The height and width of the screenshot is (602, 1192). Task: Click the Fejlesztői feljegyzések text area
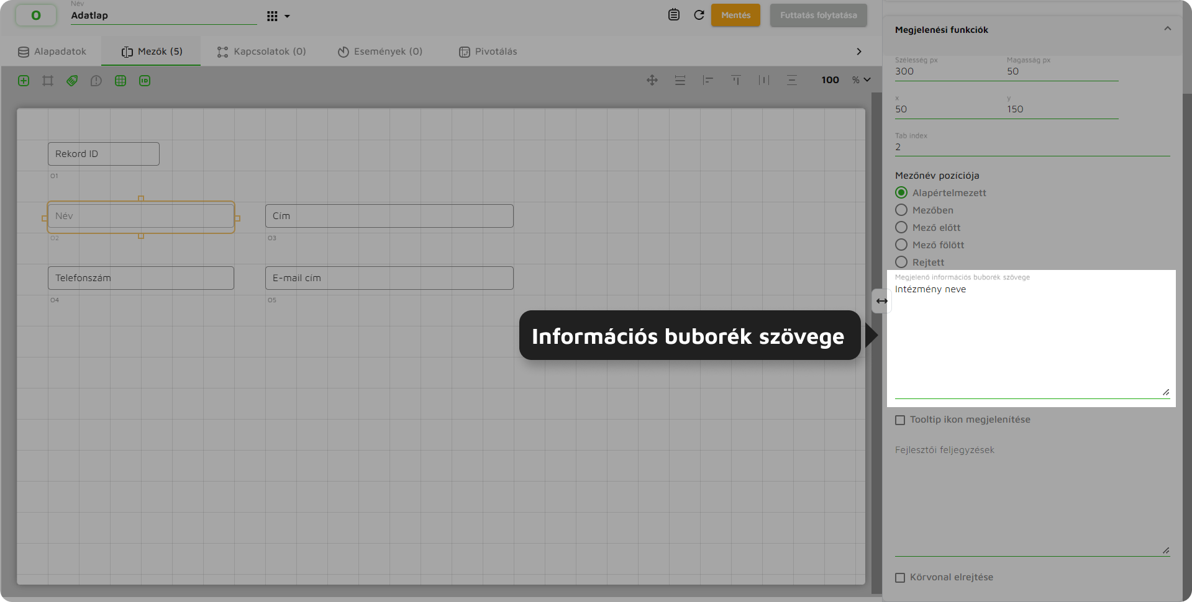click(1032, 499)
